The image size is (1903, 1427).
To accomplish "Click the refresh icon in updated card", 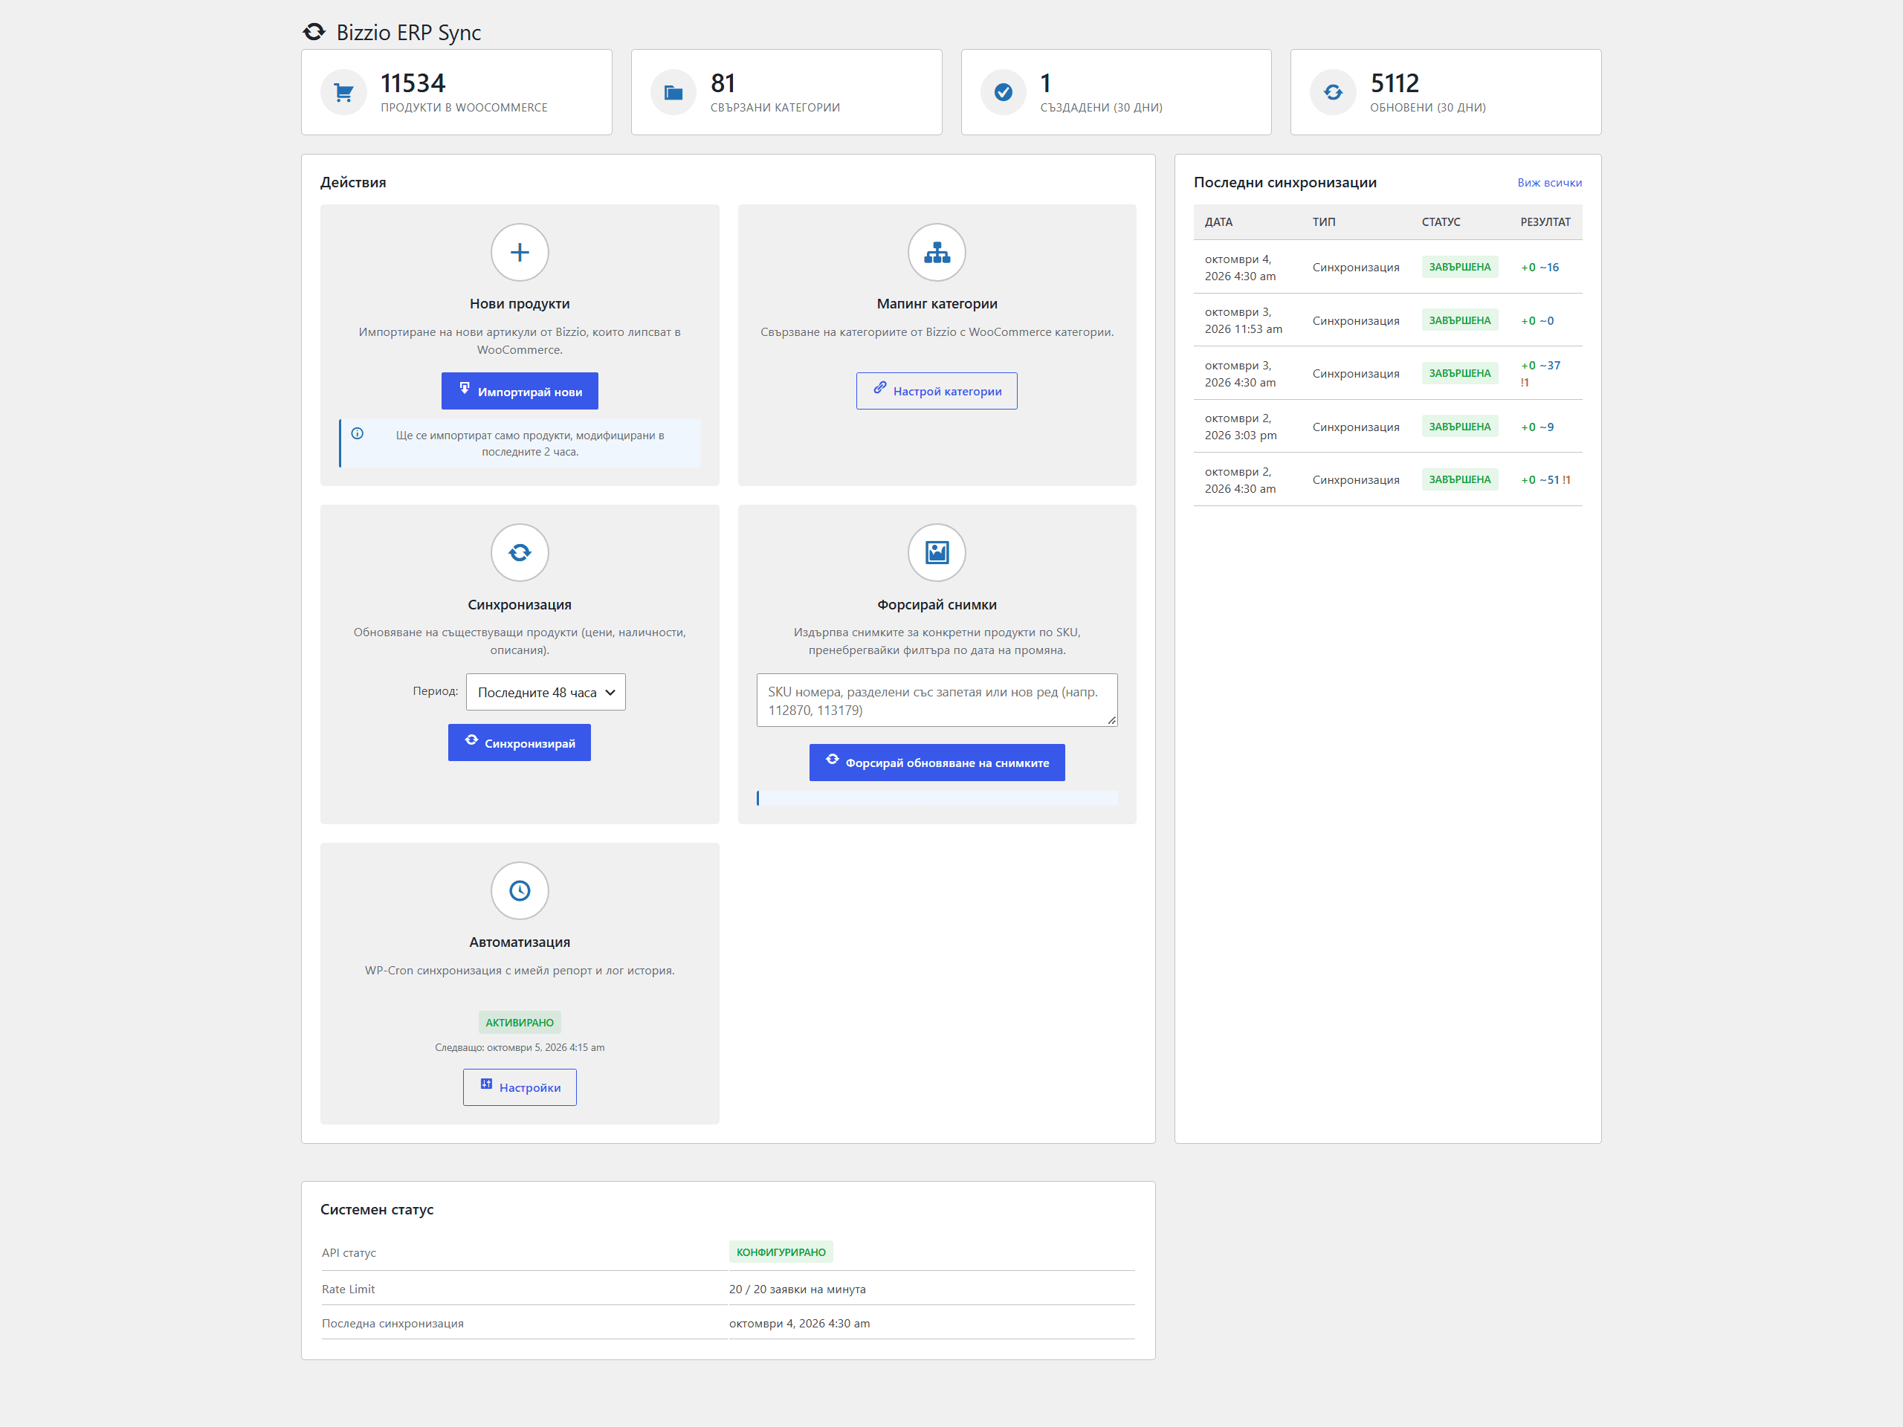I will [x=1333, y=92].
